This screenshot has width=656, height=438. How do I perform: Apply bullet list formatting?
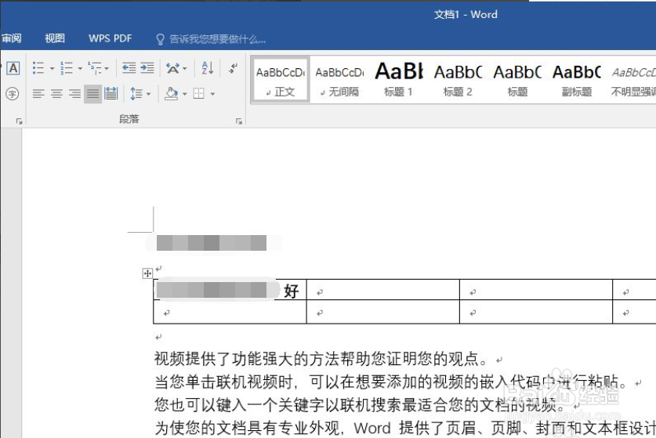38,67
